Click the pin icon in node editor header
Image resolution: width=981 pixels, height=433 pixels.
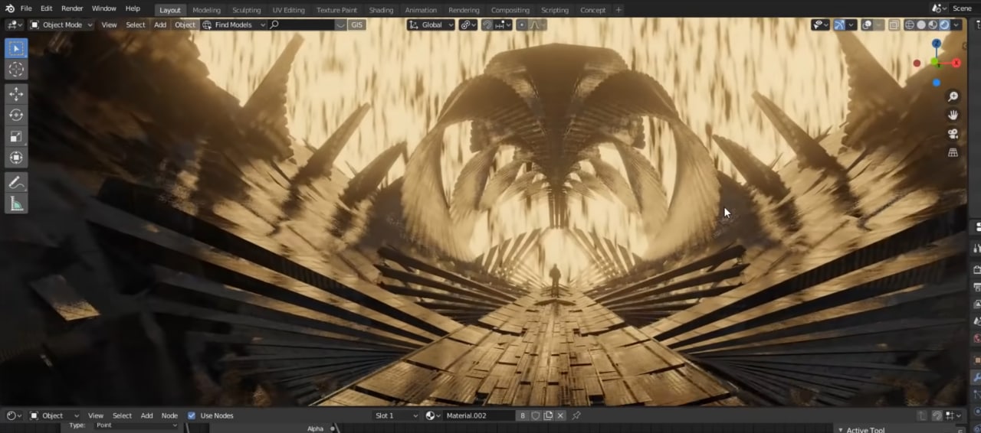coord(576,415)
